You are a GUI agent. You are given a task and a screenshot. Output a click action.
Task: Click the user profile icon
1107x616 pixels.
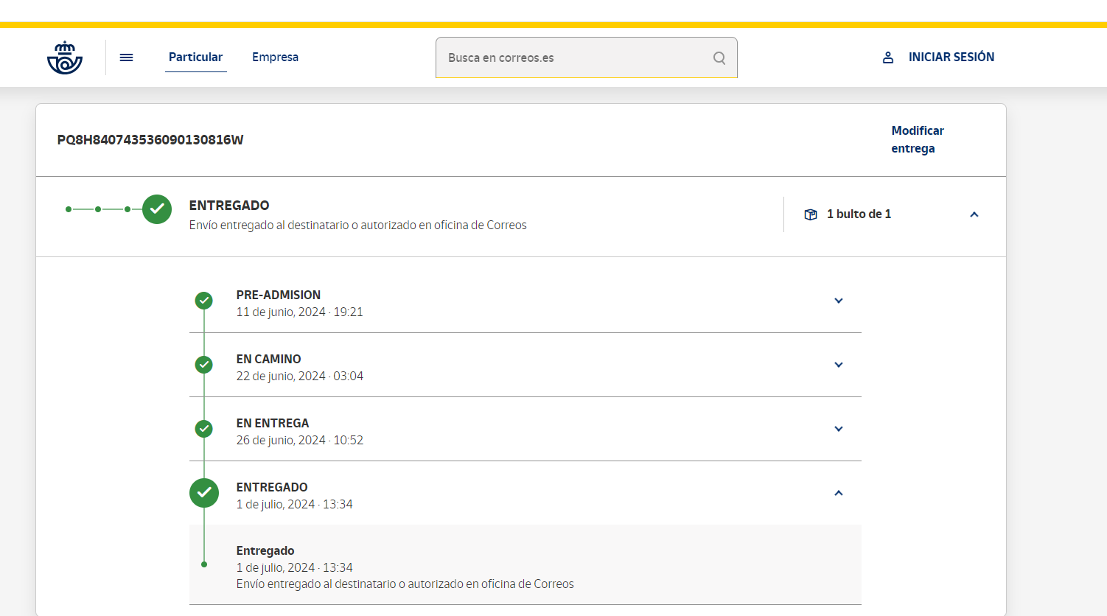coord(888,57)
